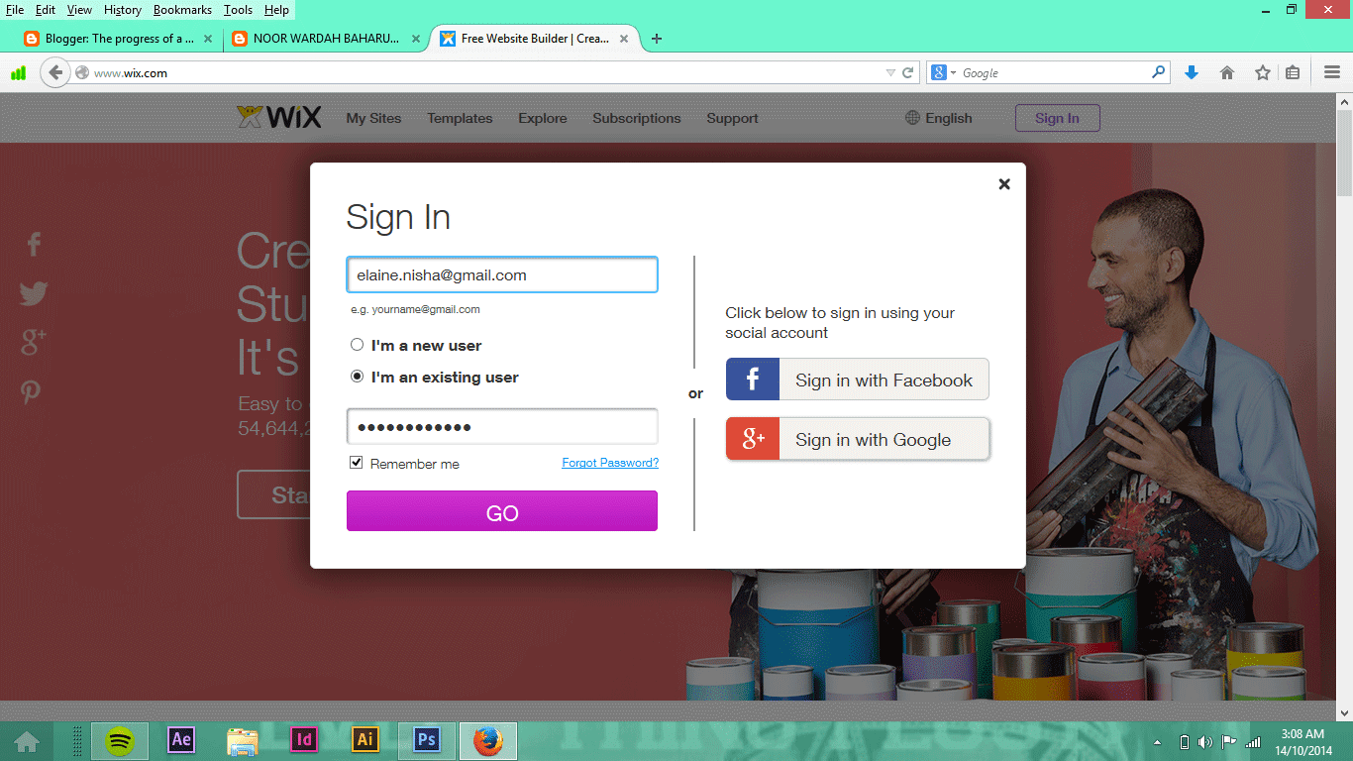Open Support in the Wix navigation
The width and height of the screenshot is (1353, 761).
(732, 118)
